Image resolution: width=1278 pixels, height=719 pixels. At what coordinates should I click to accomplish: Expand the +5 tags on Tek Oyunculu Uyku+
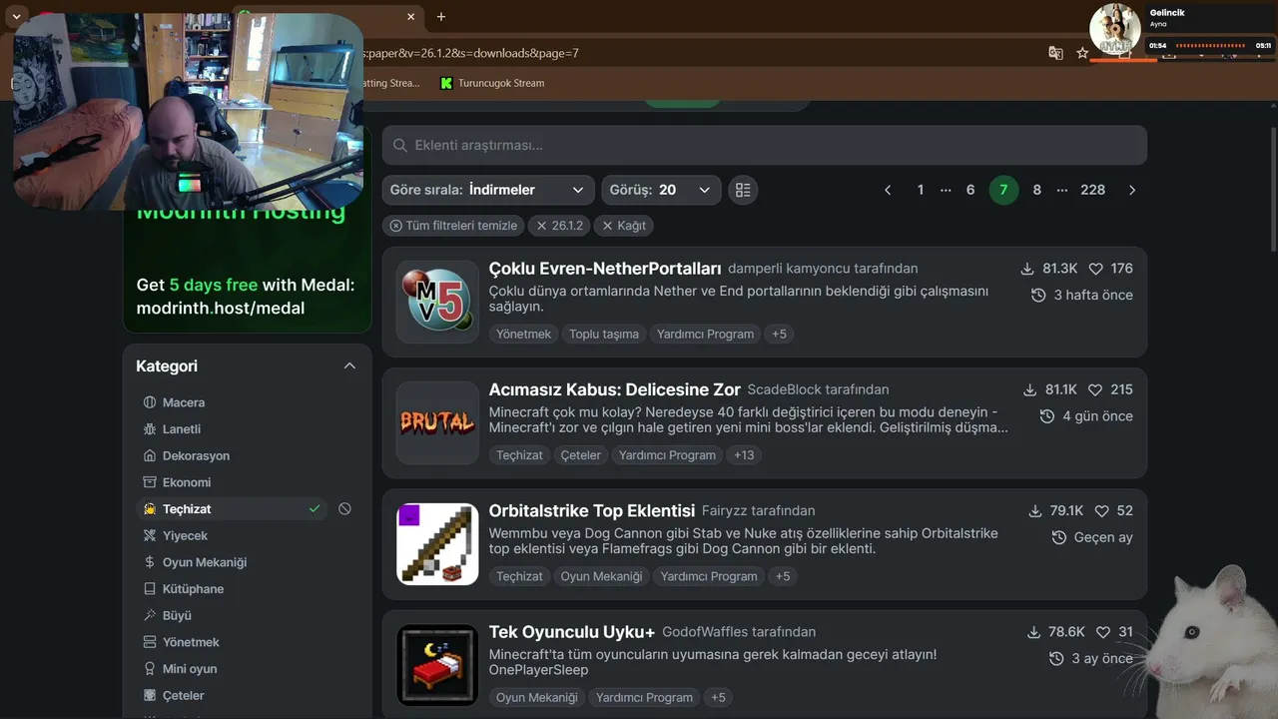(718, 697)
